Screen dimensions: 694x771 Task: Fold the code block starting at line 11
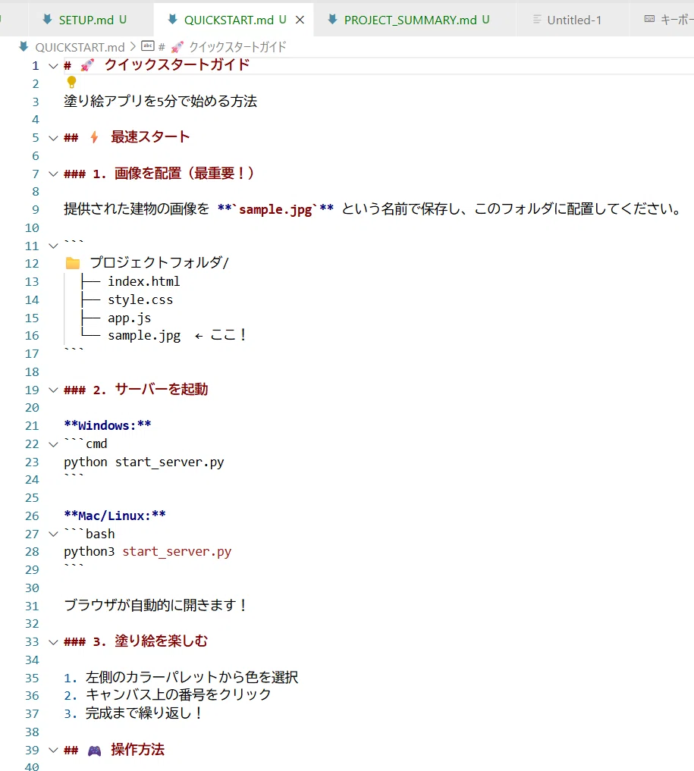[x=53, y=246]
